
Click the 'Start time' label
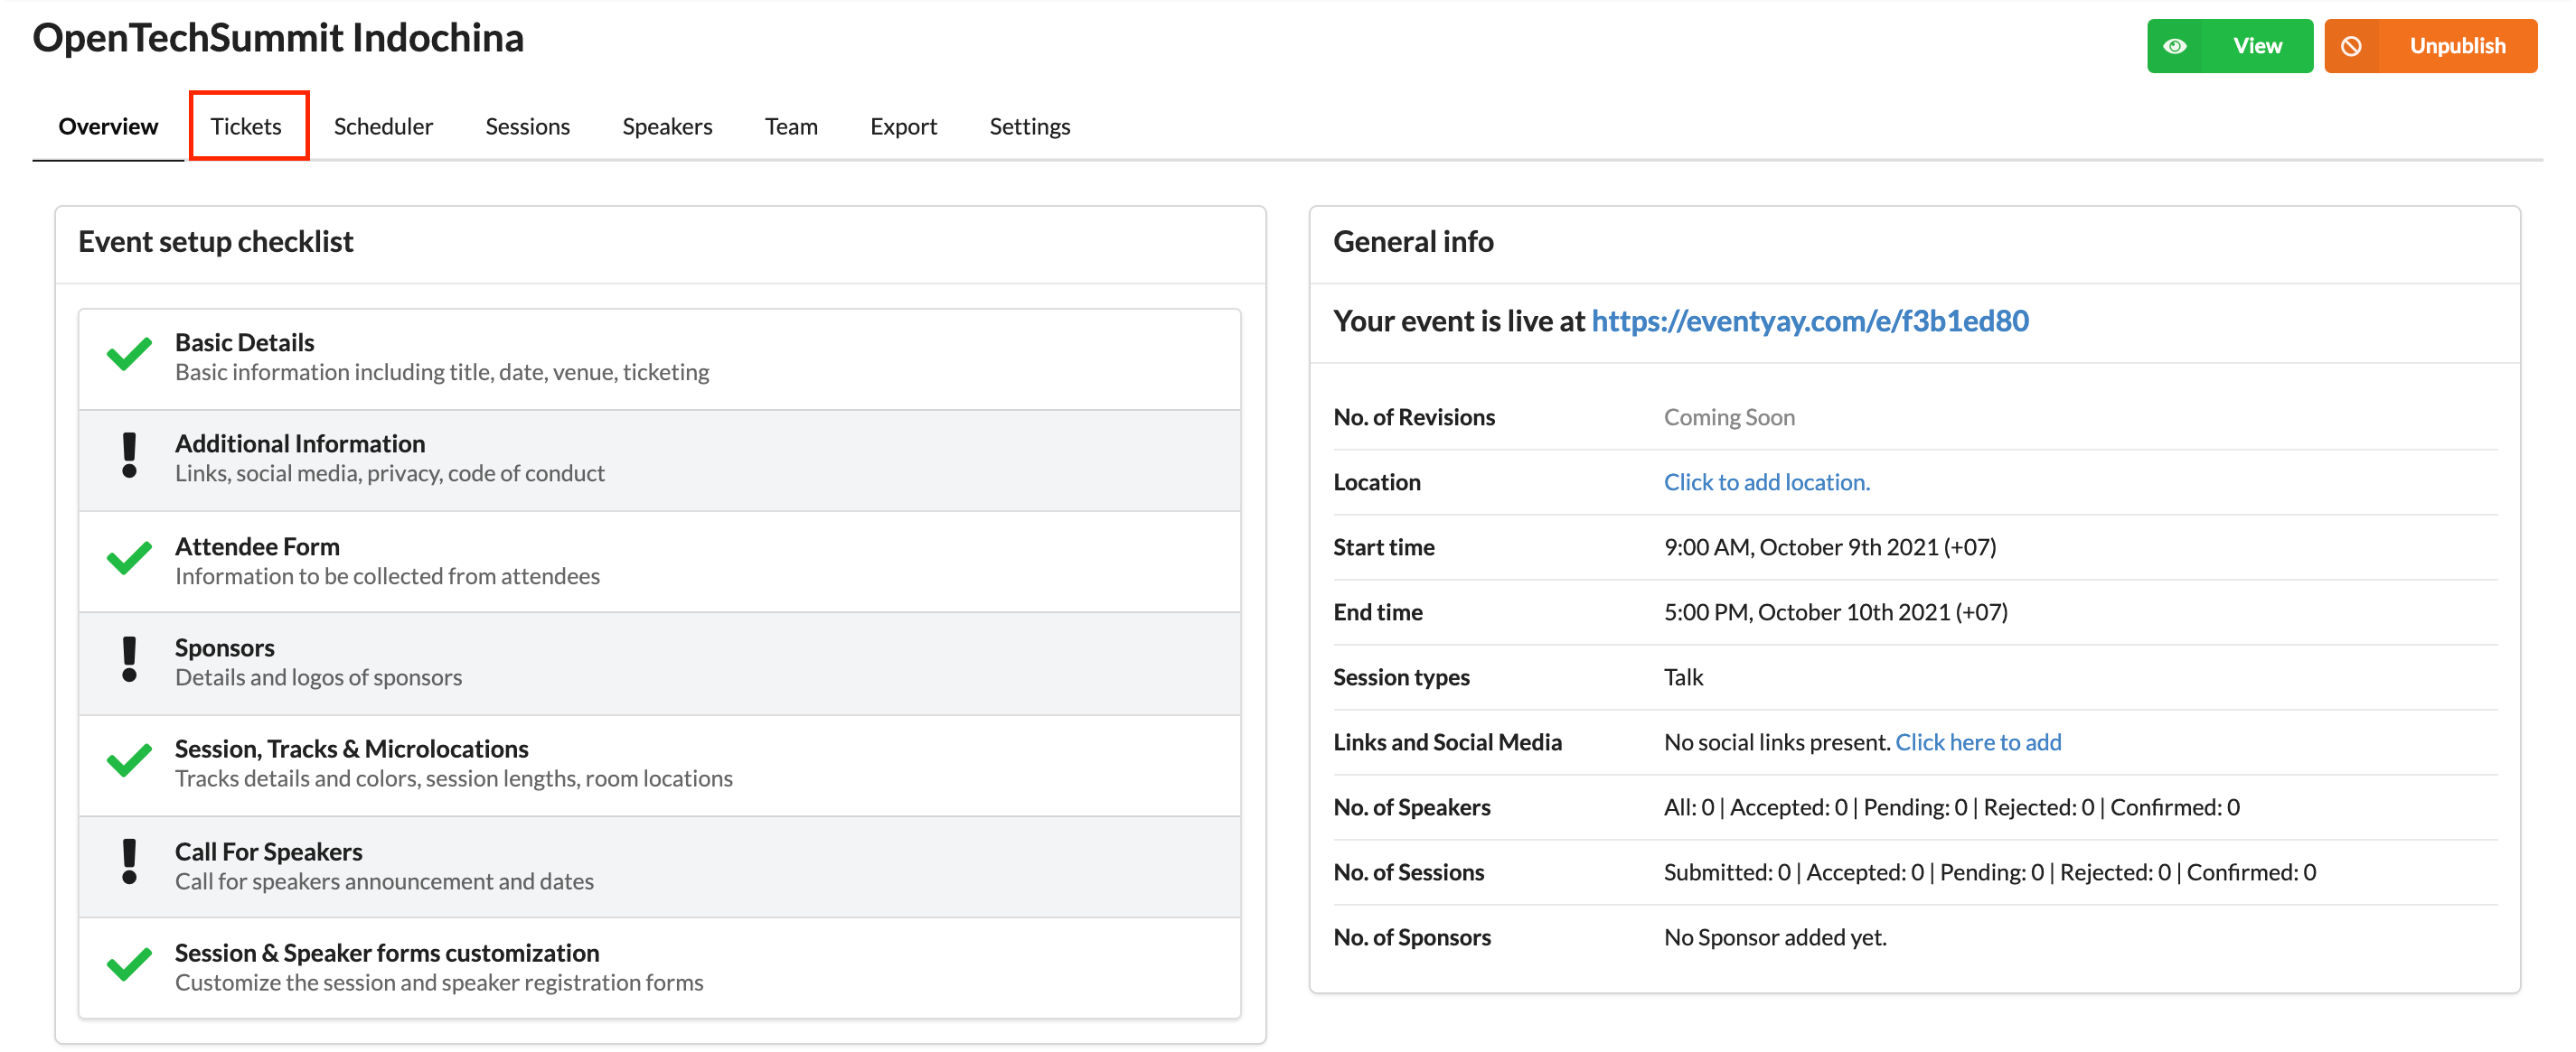(1383, 547)
